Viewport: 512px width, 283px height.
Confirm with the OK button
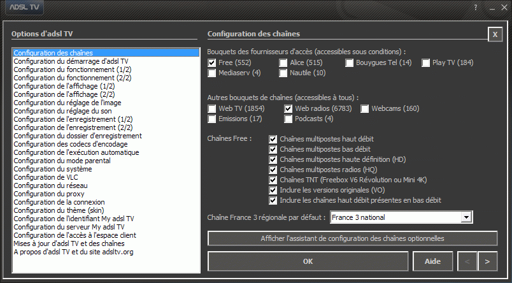coord(308,261)
